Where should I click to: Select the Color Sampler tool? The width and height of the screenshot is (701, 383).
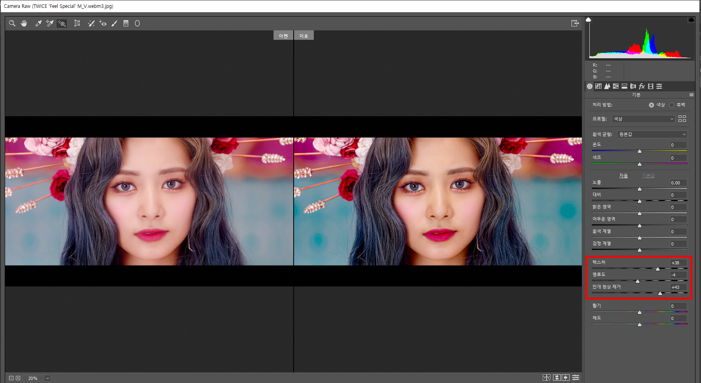pos(50,23)
